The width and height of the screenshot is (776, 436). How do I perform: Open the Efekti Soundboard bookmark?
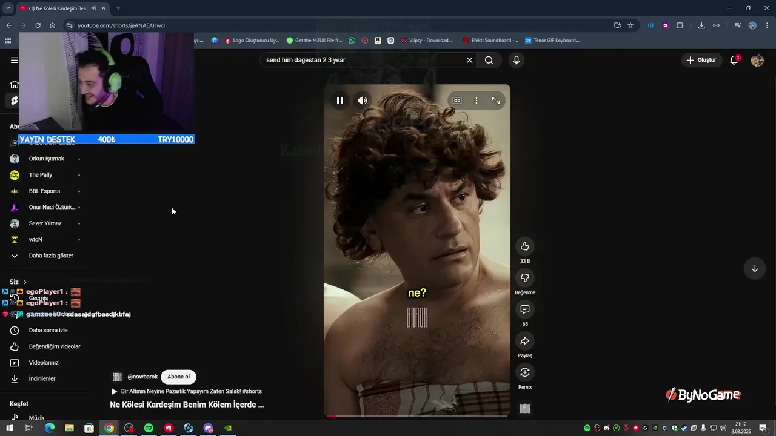pos(490,41)
